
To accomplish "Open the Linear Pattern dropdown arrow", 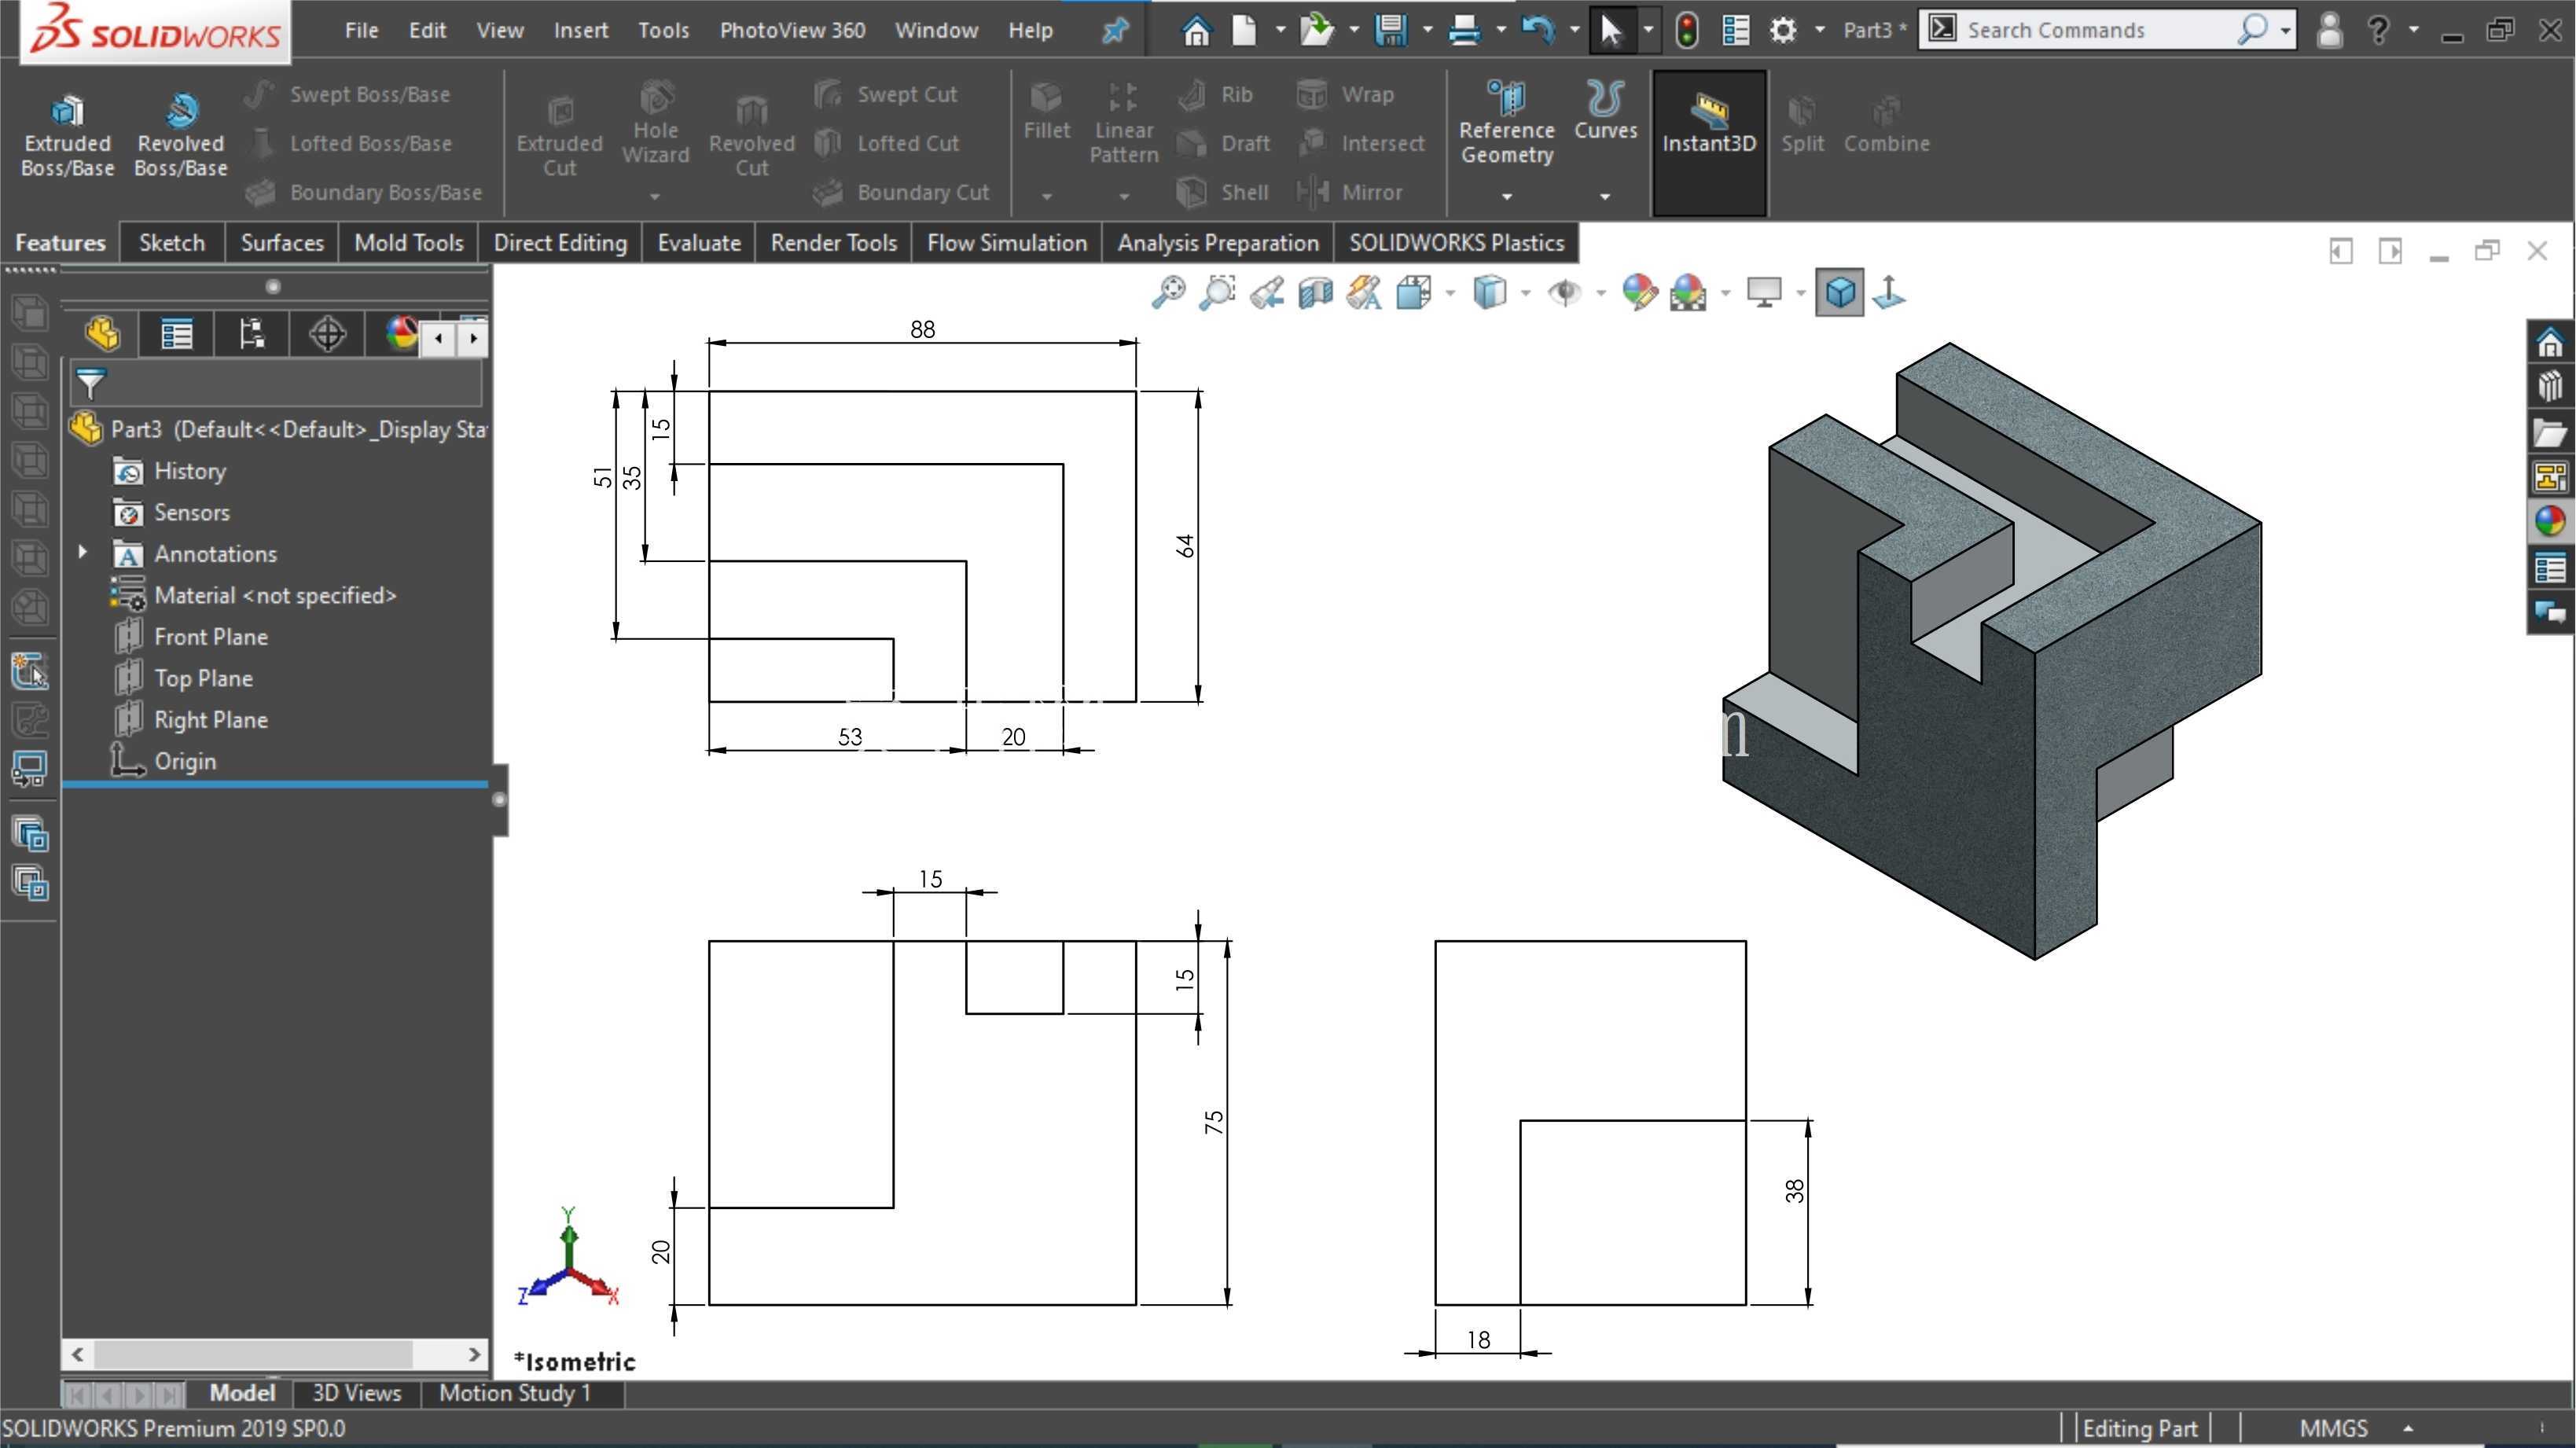I will [x=1123, y=196].
